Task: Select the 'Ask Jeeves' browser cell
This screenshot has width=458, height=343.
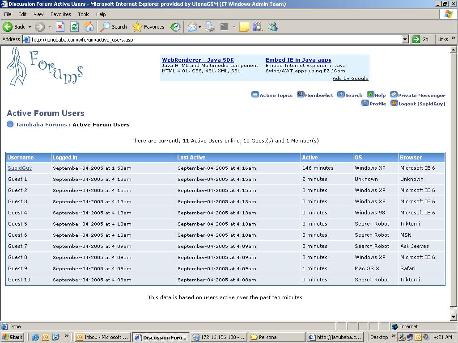Action: tap(422, 246)
